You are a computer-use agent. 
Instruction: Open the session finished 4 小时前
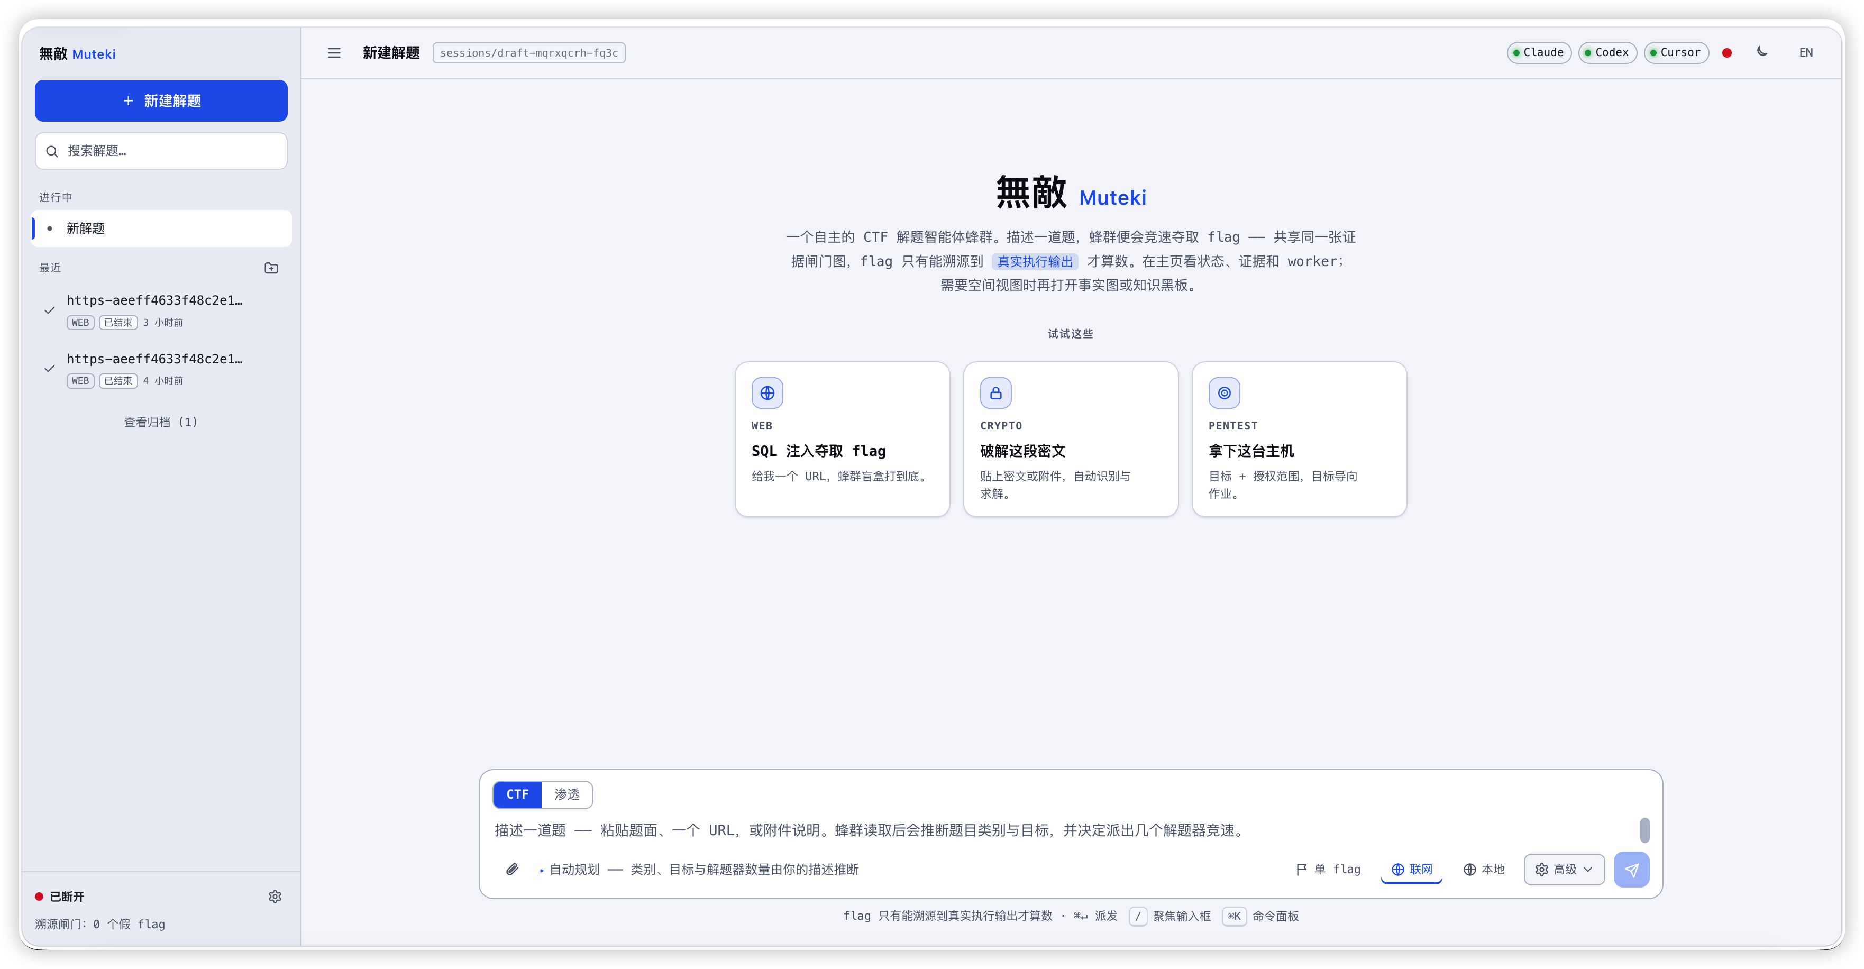(x=161, y=368)
